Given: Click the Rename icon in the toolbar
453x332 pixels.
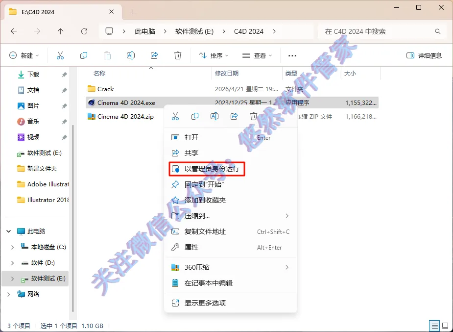Looking at the screenshot, I should (x=131, y=55).
